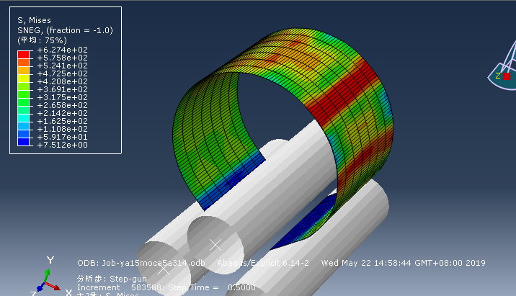Click the dark blue bottom legend swatch
The width and height of the screenshot is (516, 296).
[23, 142]
